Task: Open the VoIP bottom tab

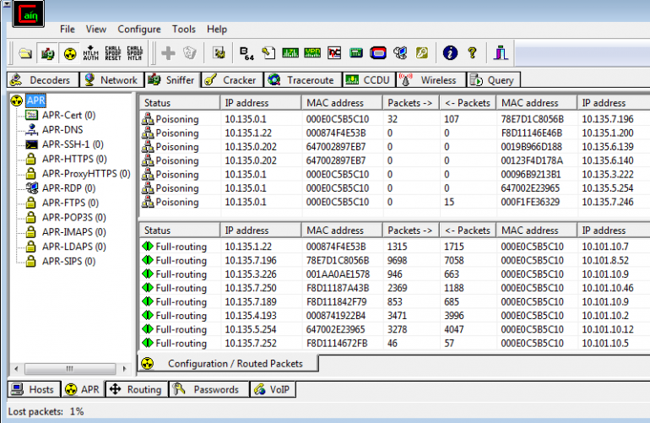Action: (273, 389)
